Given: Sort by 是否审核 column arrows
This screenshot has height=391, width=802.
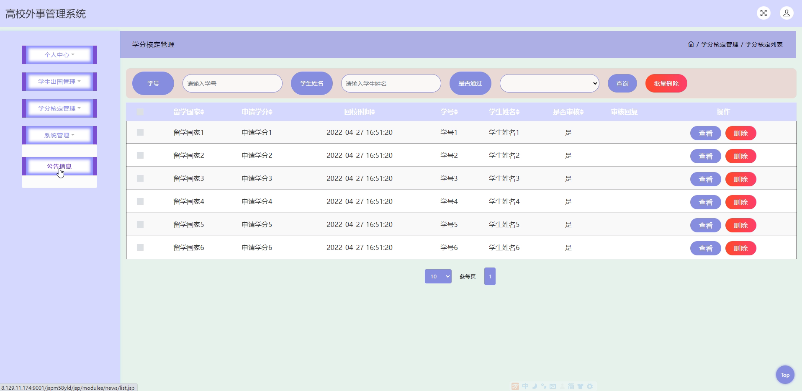Looking at the screenshot, I should click(x=582, y=112).
